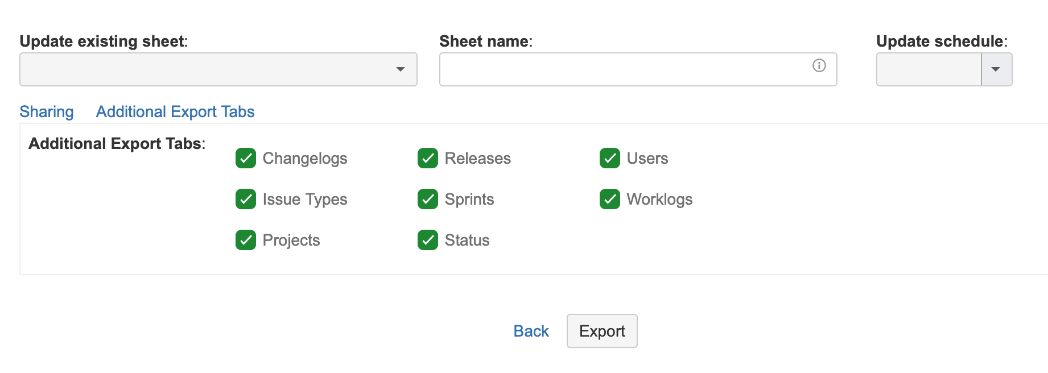Expand the Update schedule dropdown arrow
The image size is (1048, 373).
(996, 69)
